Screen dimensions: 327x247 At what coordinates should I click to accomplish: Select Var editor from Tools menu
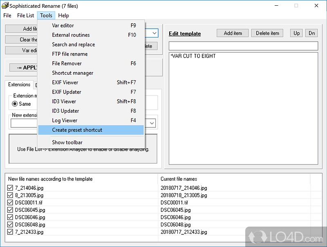pos(63,25)
